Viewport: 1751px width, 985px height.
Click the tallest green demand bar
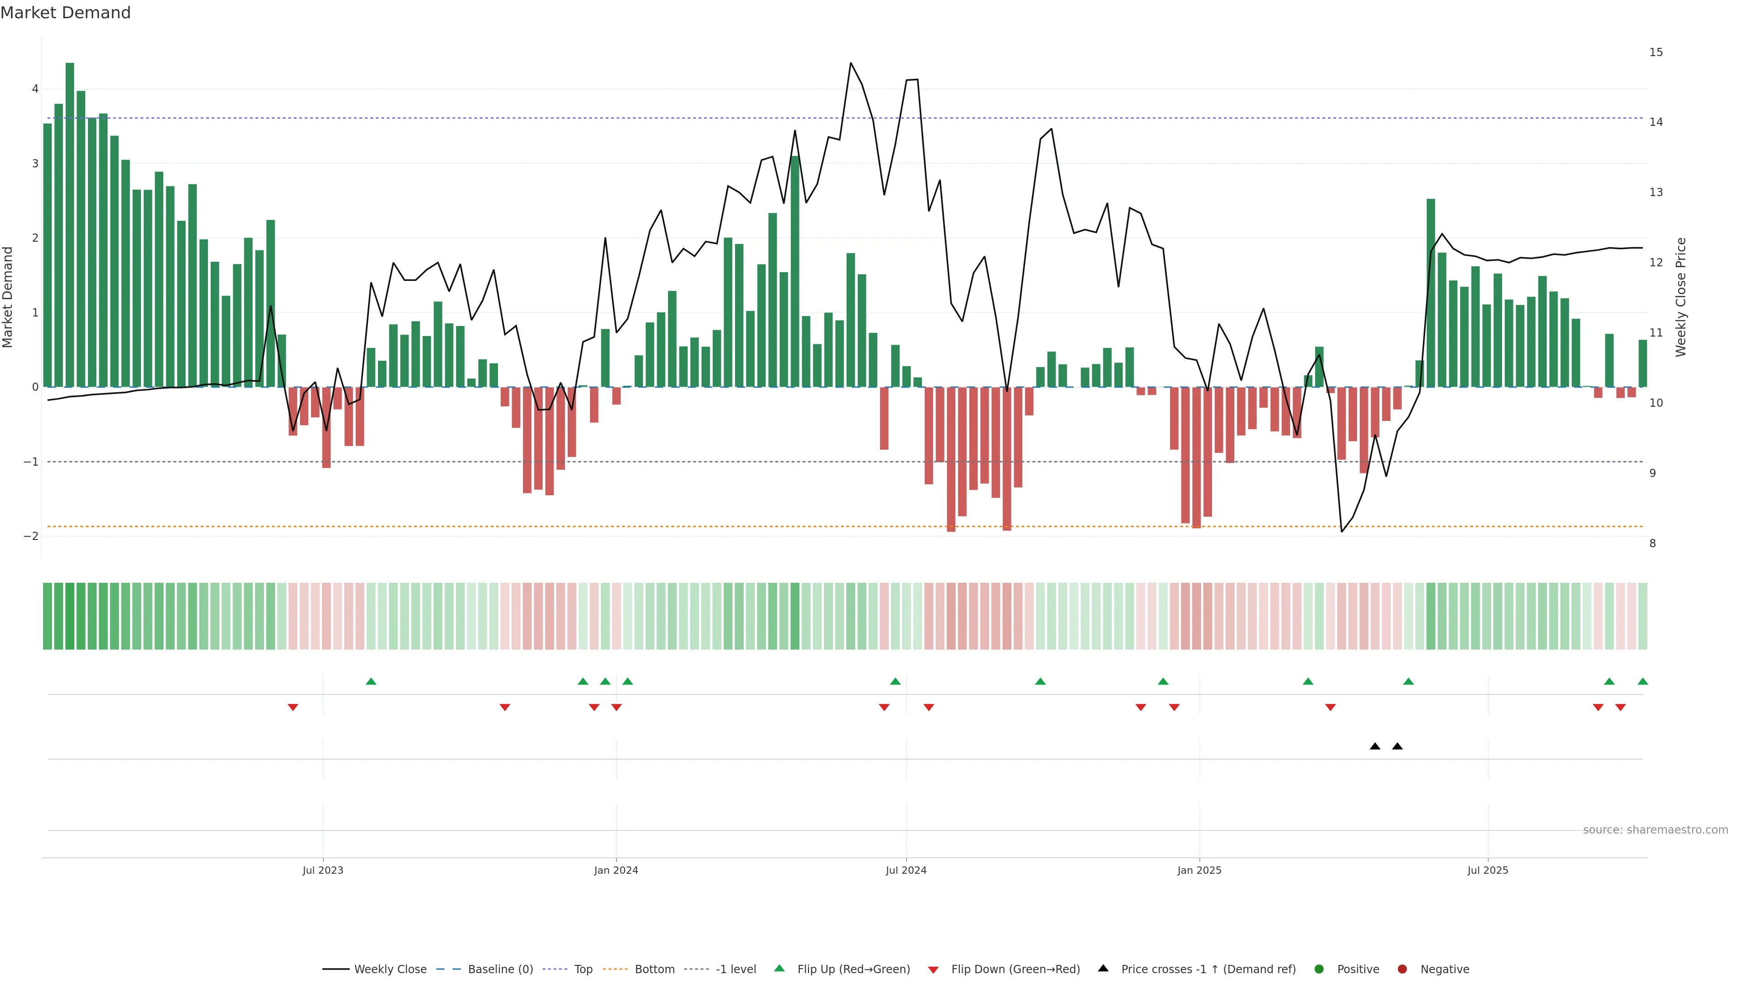point(69,224)
